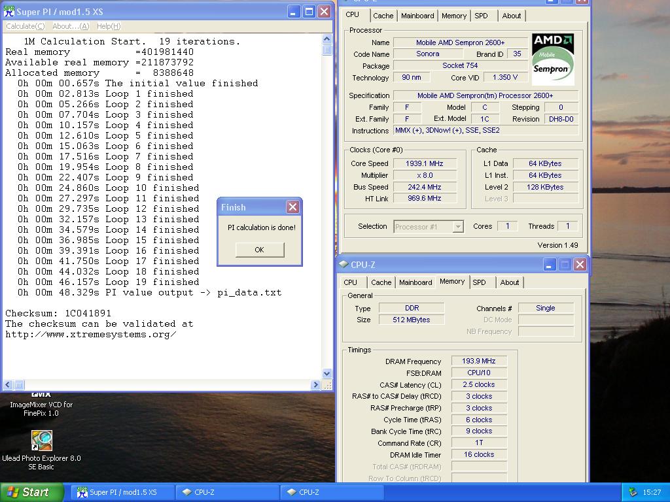Expand the Processor #1 selection dropdown
Screen dimensions: 670x502
(458, 227)
